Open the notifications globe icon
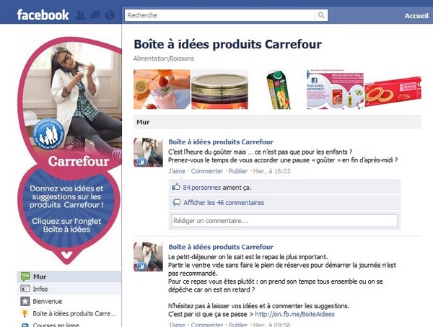 tap(110, 15)
